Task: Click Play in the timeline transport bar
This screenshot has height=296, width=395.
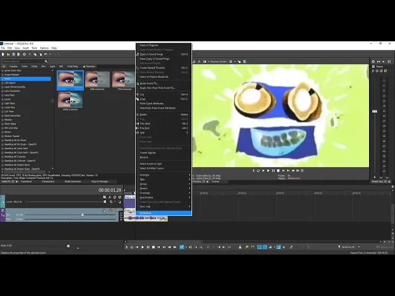Action: [143, 247]
